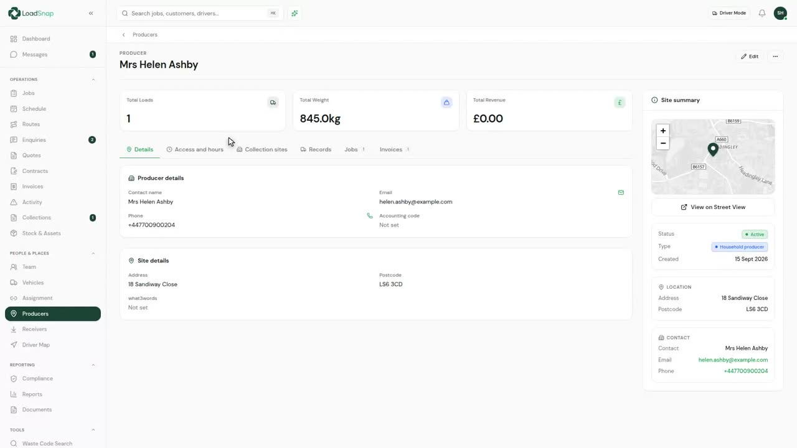Click the Site summary info icon
Screen dimensions: 797x448
[x=654, y=100]
